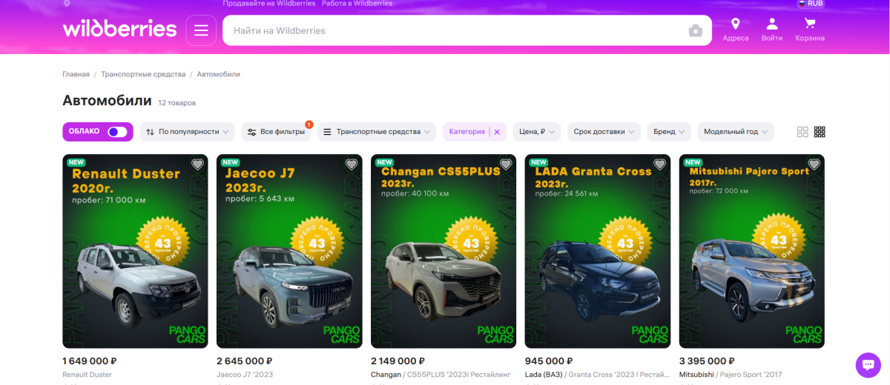The width and height of the screenshot is (890, 385).
Task: Remove the Категория filter with X
Action: tap(497, 132)
